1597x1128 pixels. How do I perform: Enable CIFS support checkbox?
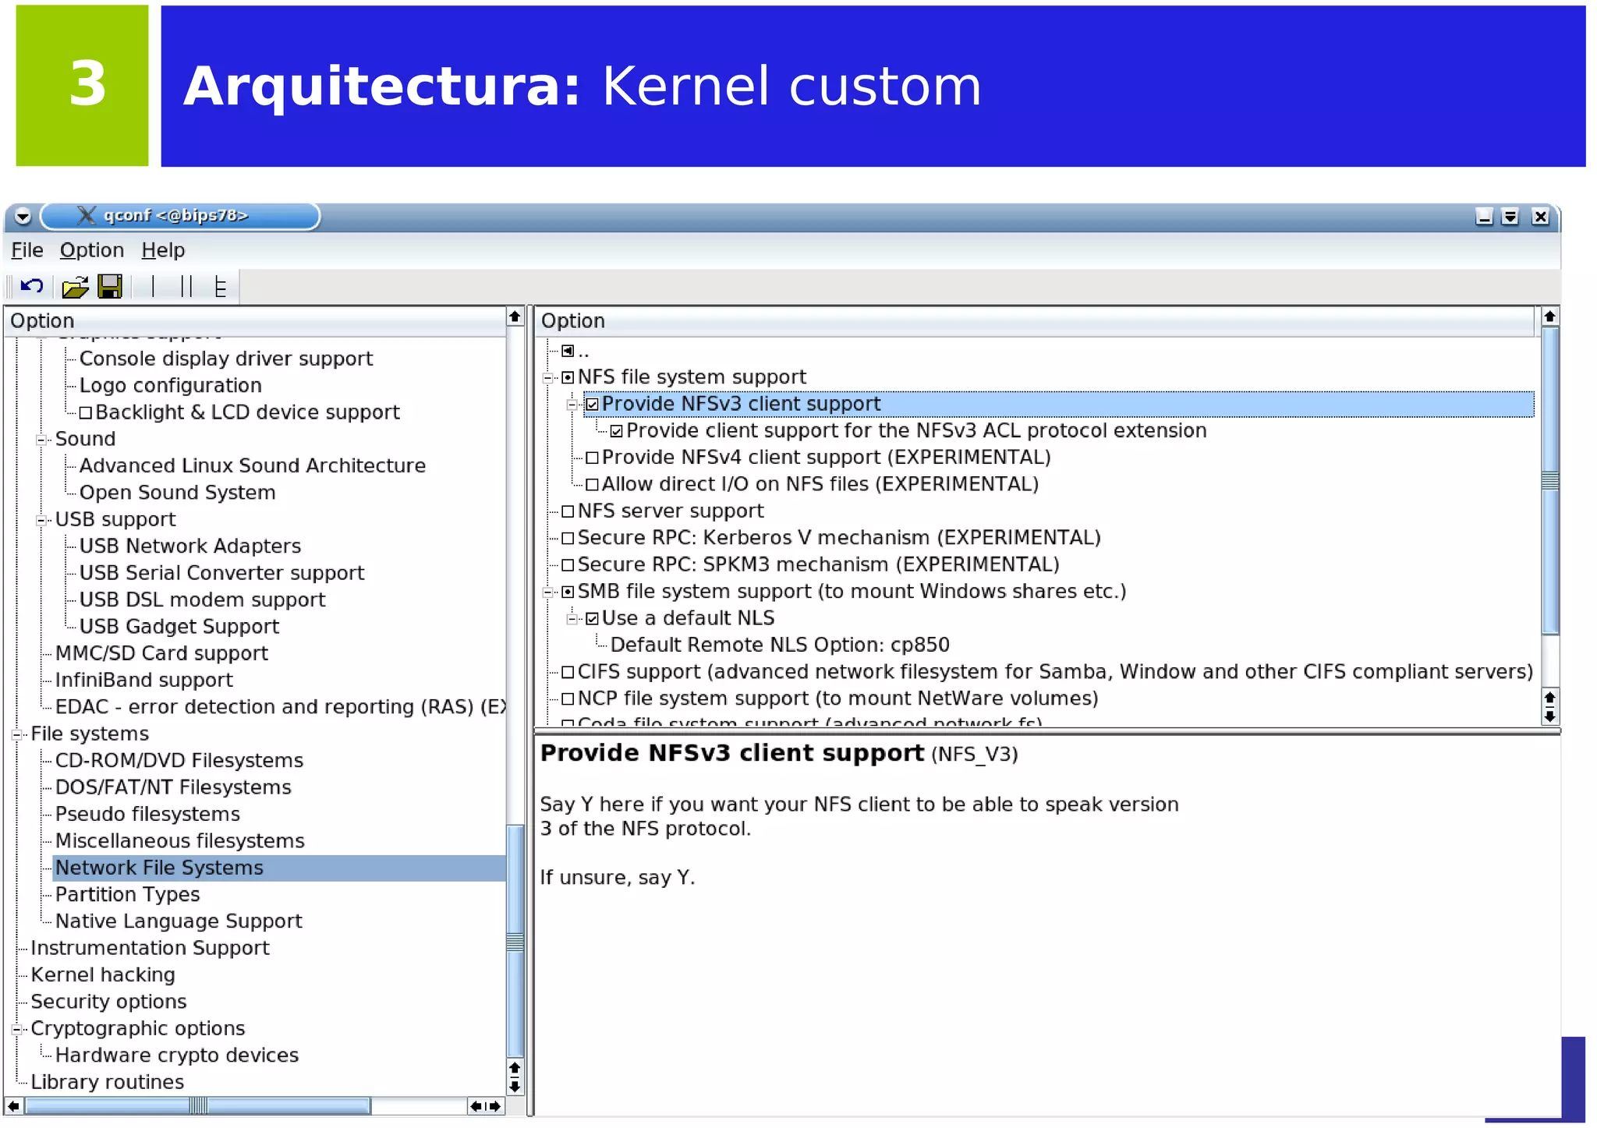[x=568, y=672]
